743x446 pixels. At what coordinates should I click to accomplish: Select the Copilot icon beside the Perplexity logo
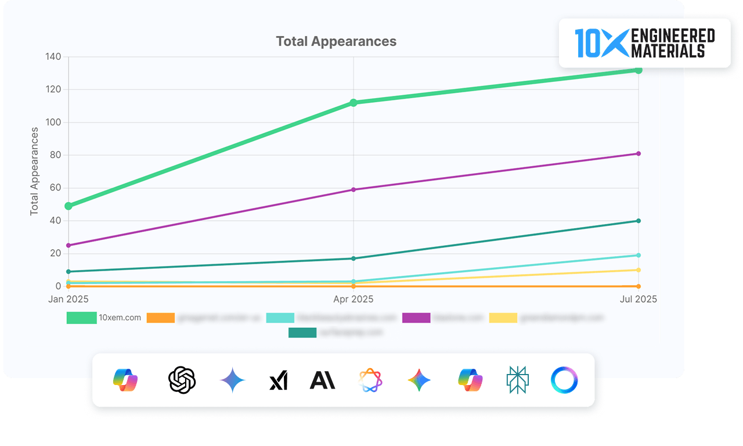[x=471, y=380]
